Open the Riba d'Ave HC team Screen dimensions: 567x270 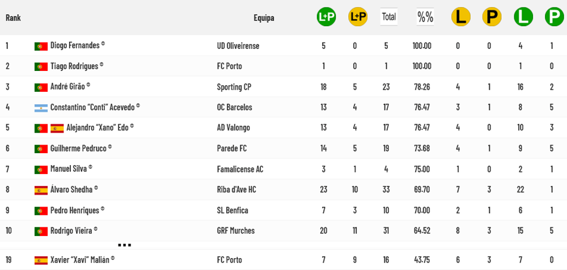236,189
